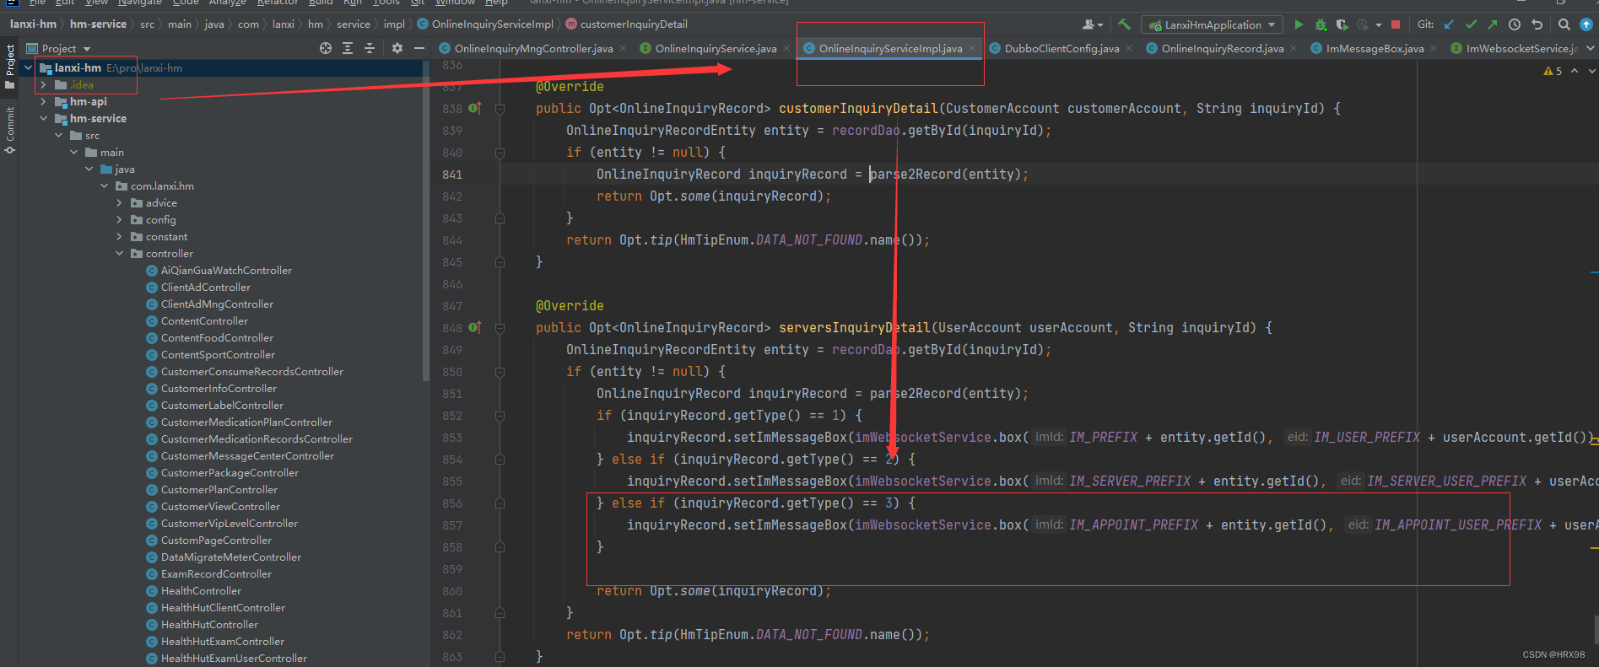Expand the .idea folder
Viewport: 1599px width, 667px height.
[x=43, y=84]
